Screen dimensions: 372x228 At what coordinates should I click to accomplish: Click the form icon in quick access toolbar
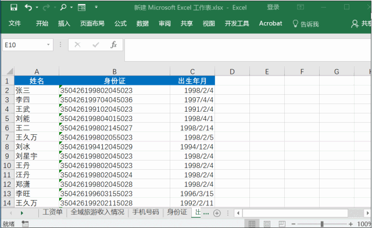point(81,8)
